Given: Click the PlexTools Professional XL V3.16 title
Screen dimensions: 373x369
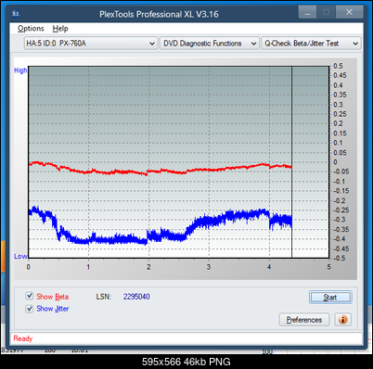Looking at the screenshot, I should 159,14.
